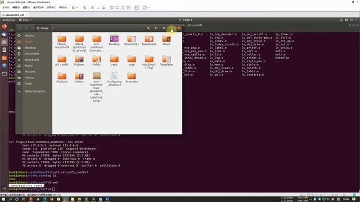Open the 查看(V) menu in VMware
360x202 pixels.
pyautogui.click(x=26, y=7)
